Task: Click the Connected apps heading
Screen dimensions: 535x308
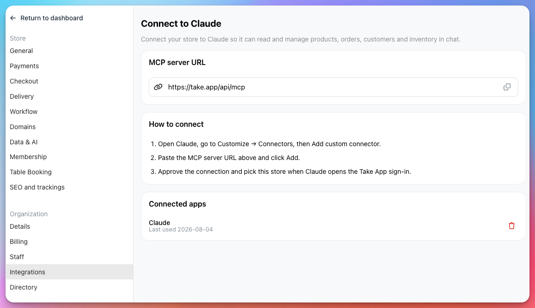Action: 177,204
